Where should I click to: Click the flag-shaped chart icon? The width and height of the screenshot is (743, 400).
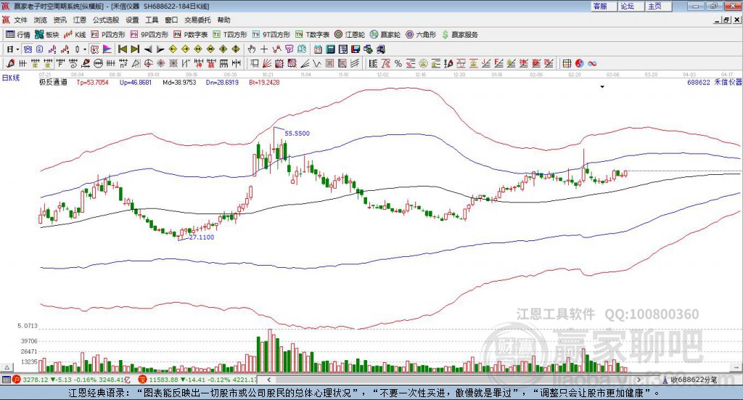click(107, 49)
